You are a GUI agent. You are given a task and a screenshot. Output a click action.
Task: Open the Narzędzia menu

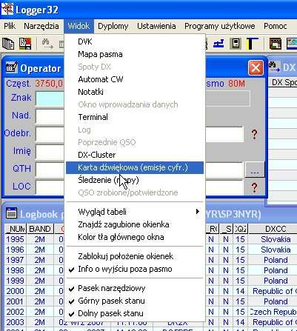pyautogui.click(x=41, y=26)
